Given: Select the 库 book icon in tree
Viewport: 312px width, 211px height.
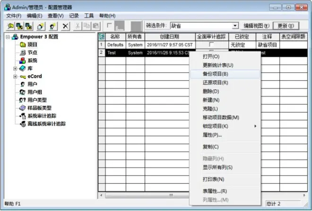Looking at the screenshot, I should 23,68.
